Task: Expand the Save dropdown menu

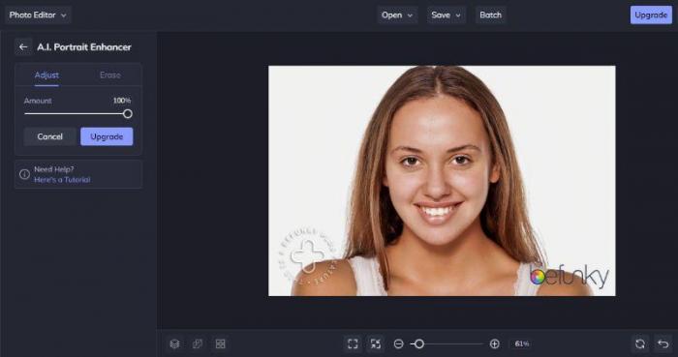Action: pos(447,15)
